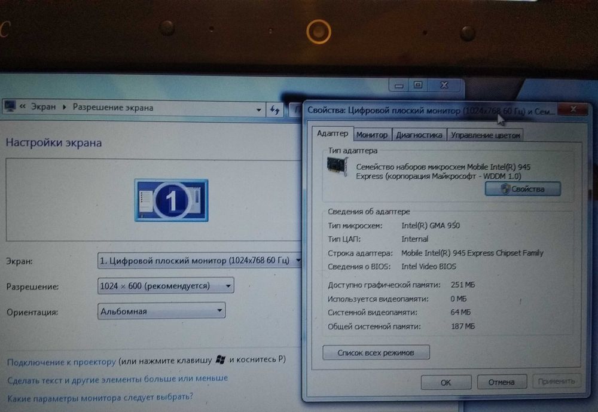The height and width of the screenshot is (412, 598).
Task: Switch to the Адаптер tab
Action: point(332,133)
